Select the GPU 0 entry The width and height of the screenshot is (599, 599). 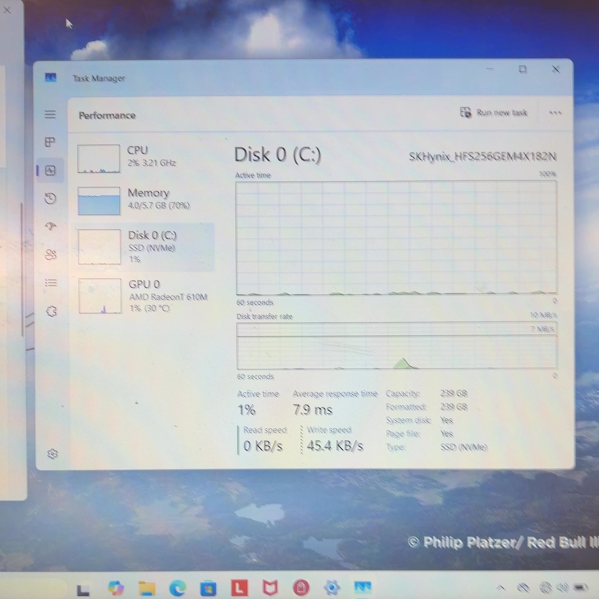[x=145, y=296]
